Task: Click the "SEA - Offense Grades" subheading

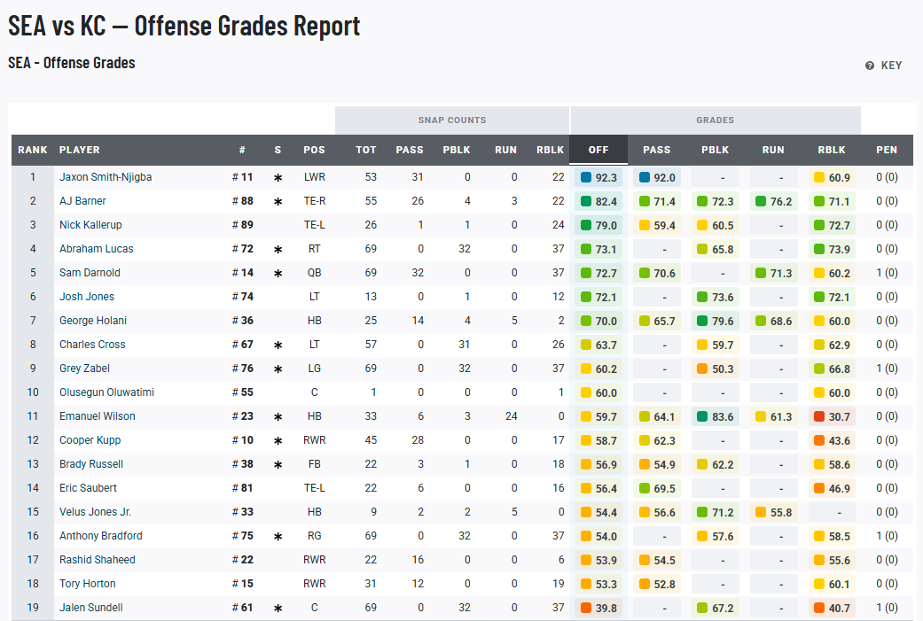Action: coord(72,63)
